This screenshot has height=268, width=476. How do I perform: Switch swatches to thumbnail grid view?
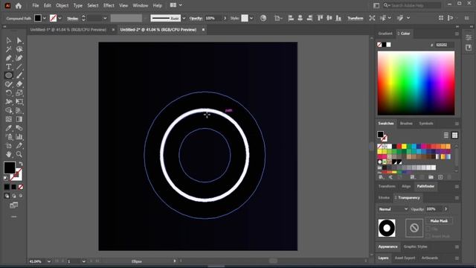click(454, 135)
